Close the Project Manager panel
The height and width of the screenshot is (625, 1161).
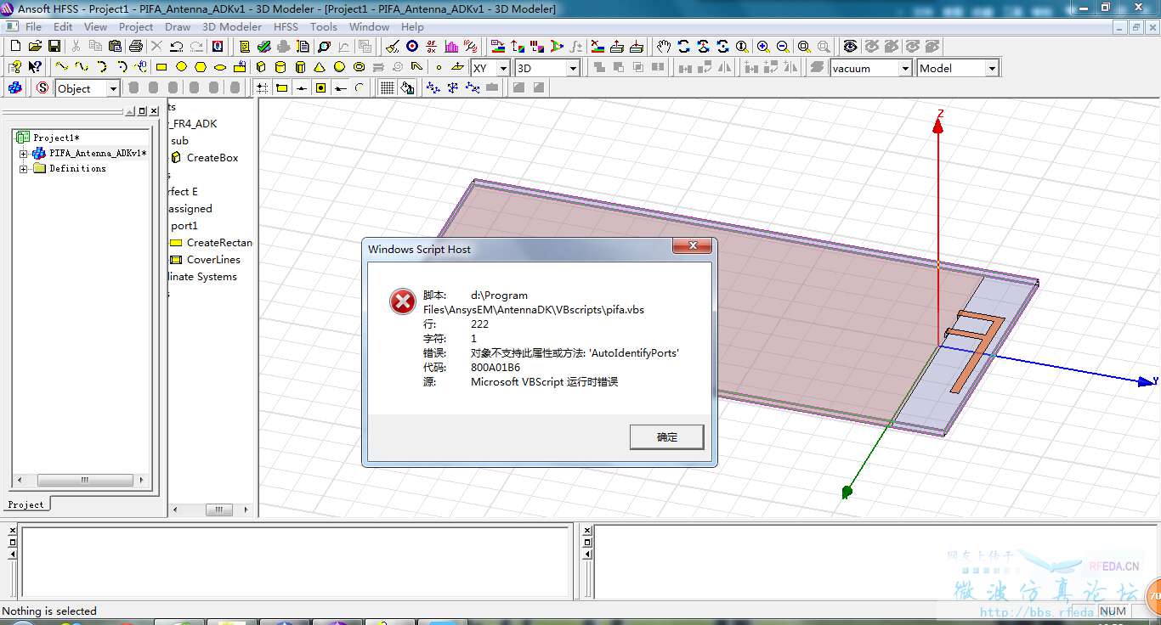pos(154,111)
